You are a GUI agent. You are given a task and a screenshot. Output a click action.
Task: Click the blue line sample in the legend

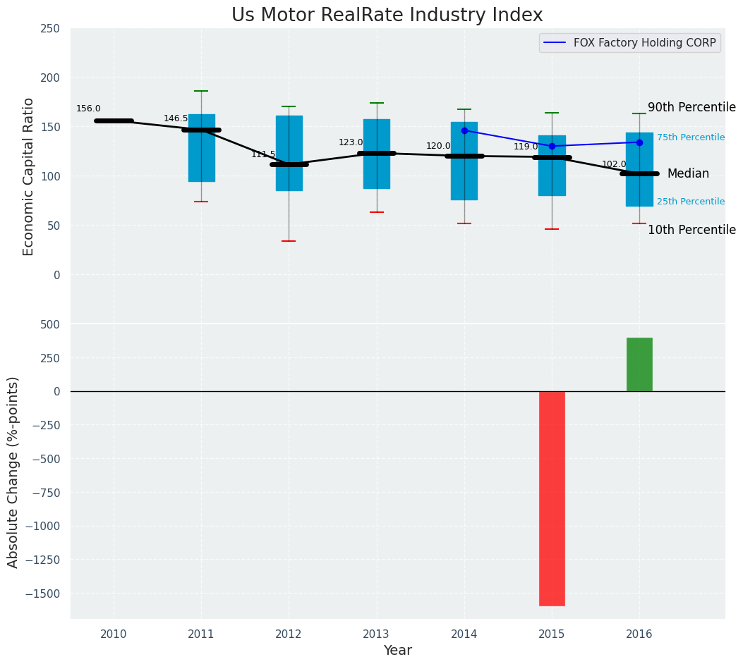[556, 43]
